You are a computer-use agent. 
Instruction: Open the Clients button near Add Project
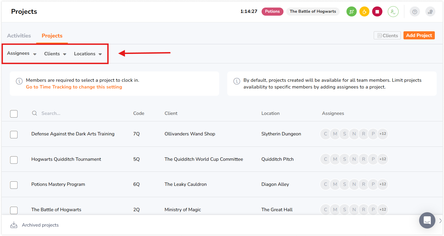point(387,35)
